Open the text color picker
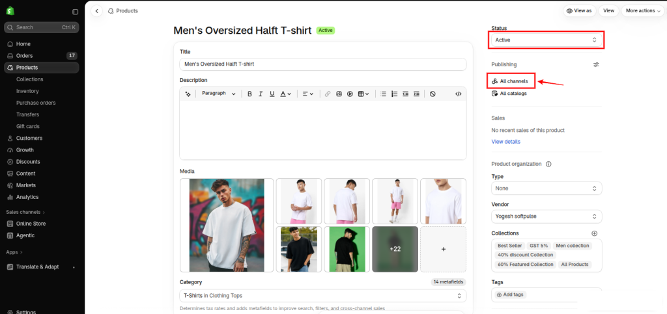Screen dimensions: 667x314 (285, 94)
